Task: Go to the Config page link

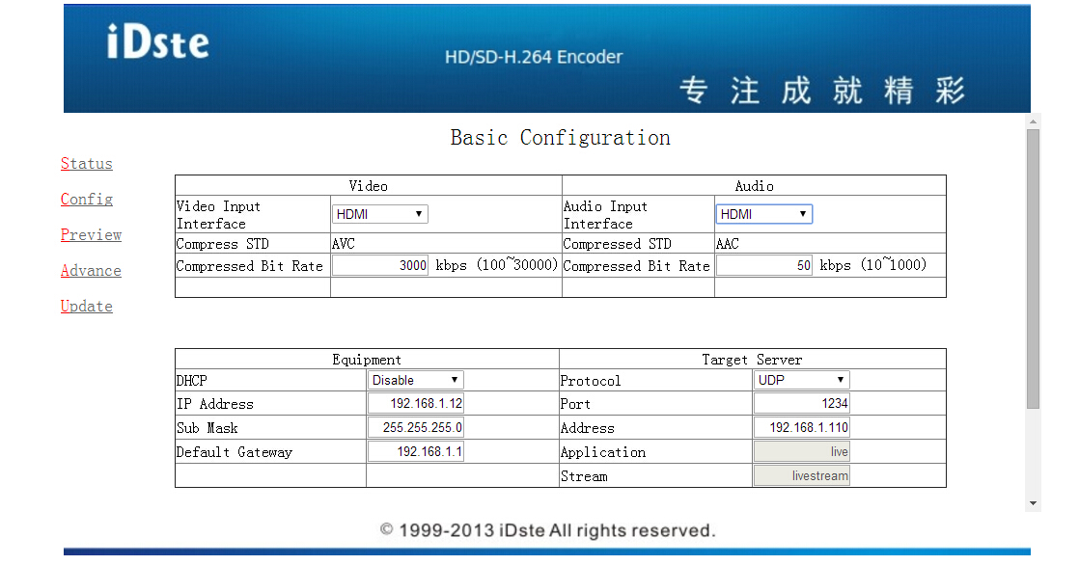Action: [87, 200]
